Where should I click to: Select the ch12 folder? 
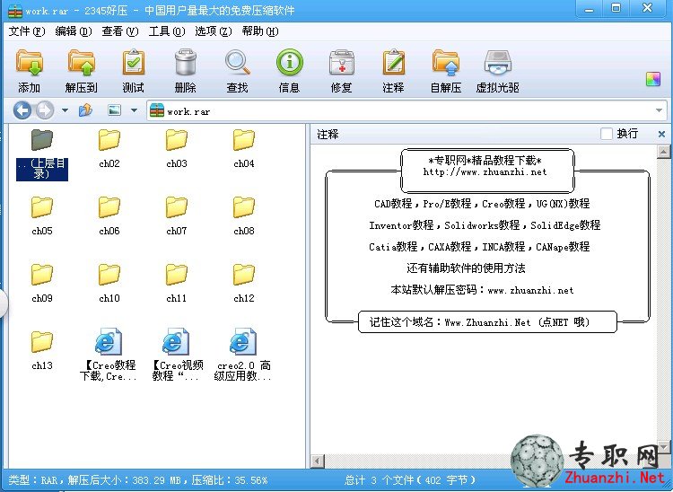244,284
